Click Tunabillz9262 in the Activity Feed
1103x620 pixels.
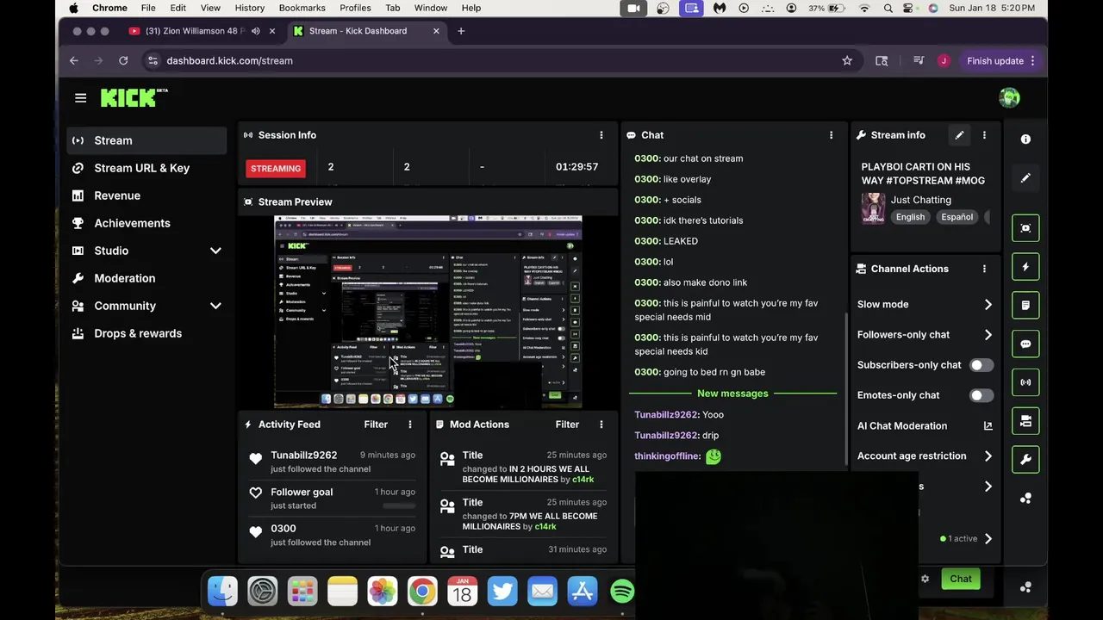click(303, 455)
